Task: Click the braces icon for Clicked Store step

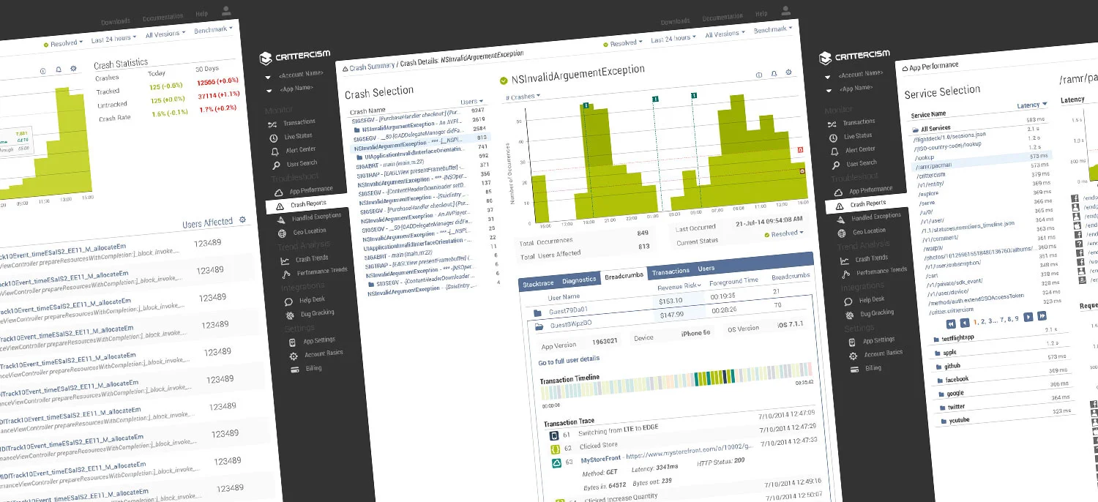Action: coord(555,449)
